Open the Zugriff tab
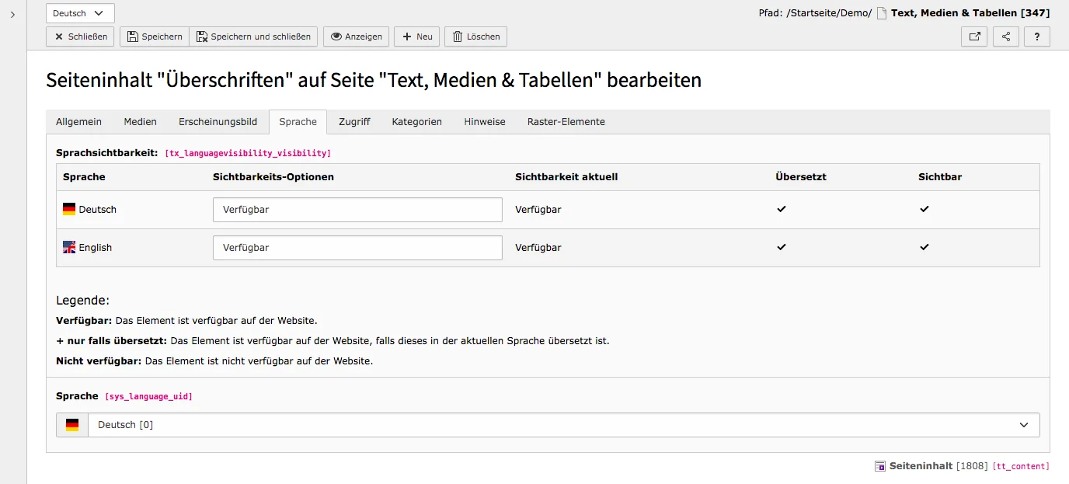Image resolution: width=1069 pixels, height=484 pixels. (x=354, y=121)
